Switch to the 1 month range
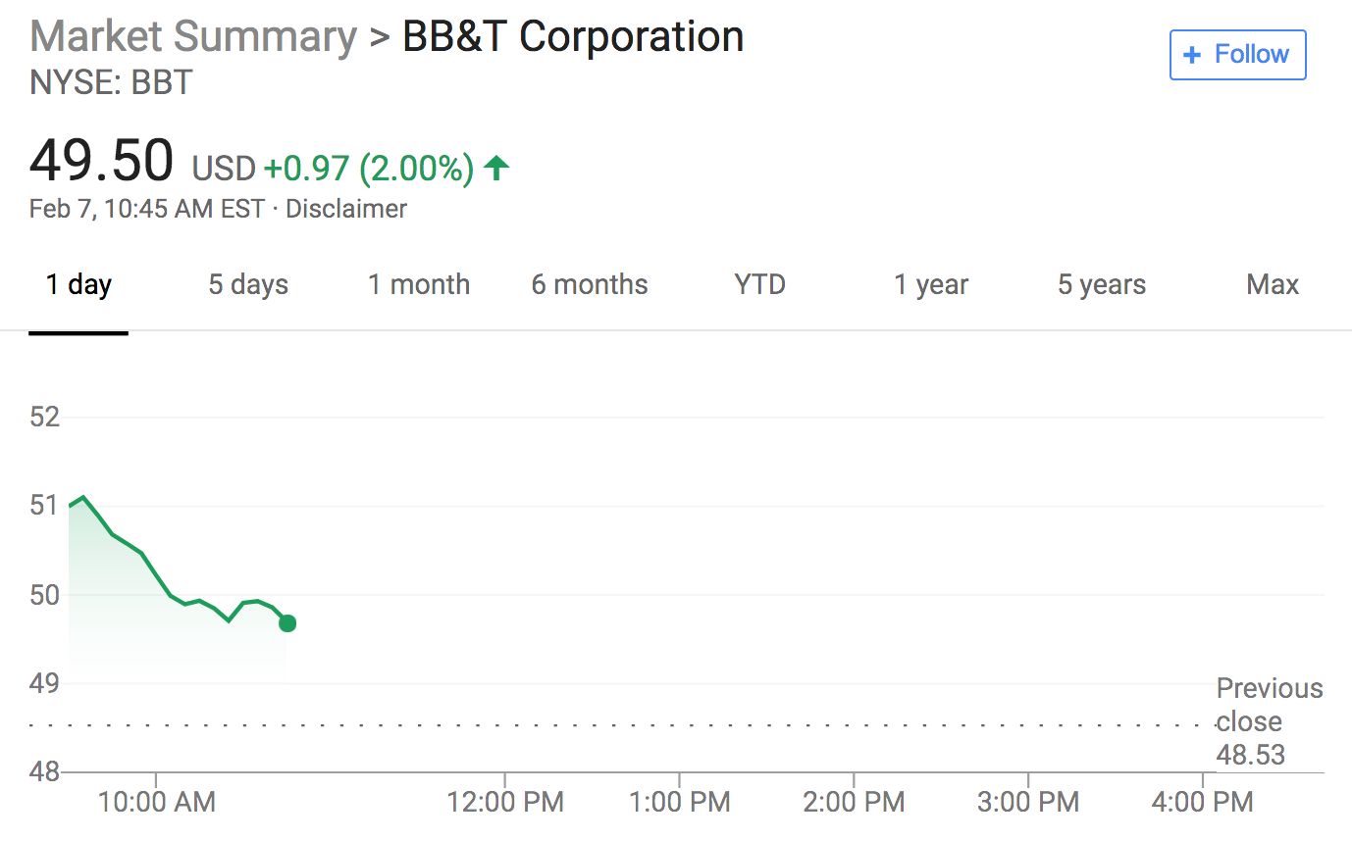The height and width of the screenshot is (841, 1352). pyautogui.click(x=419, y=285)
